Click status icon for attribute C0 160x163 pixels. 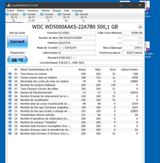(x=10, y=107)
